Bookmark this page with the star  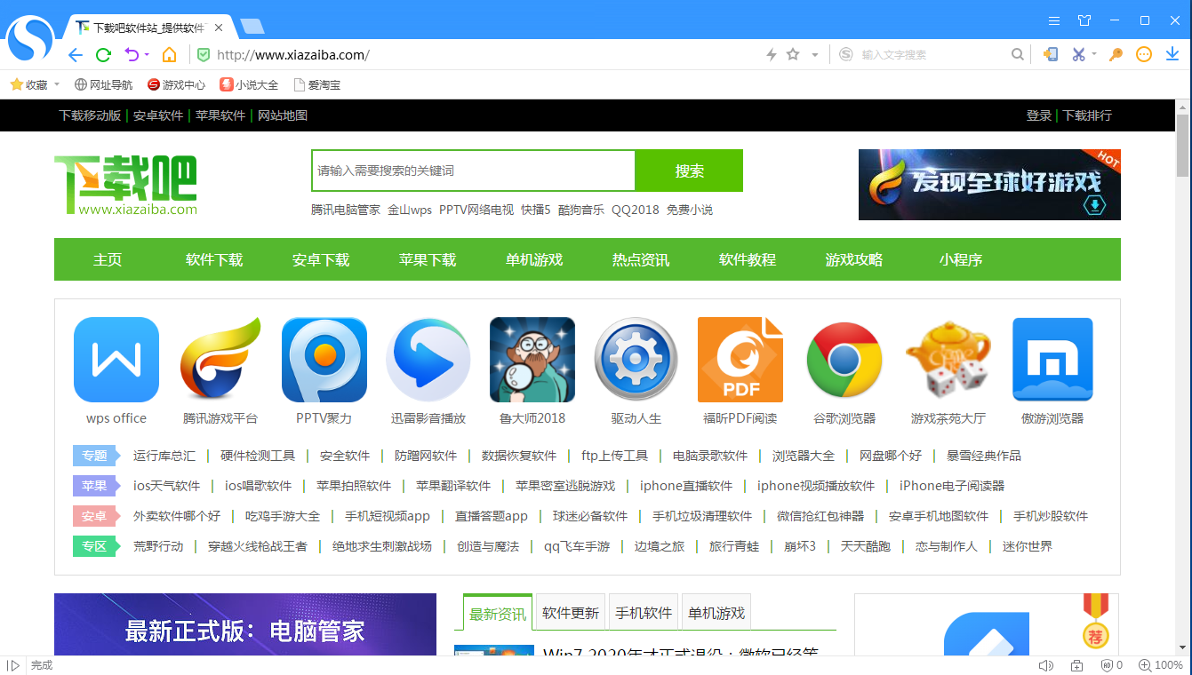coord(791,54)
